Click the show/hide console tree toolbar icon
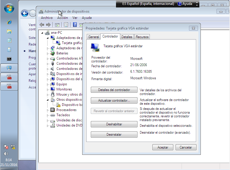The height and width of the screenshot is (170, 230). pyautogui.click(x=57, y=25)
